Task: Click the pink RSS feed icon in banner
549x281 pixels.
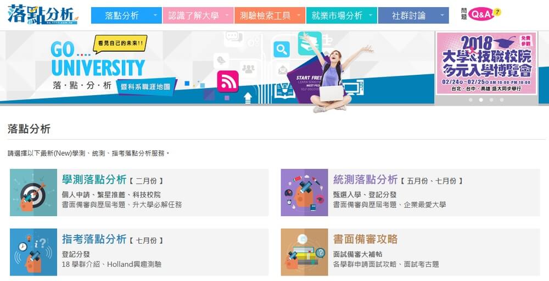Action: tap(228, 81)
